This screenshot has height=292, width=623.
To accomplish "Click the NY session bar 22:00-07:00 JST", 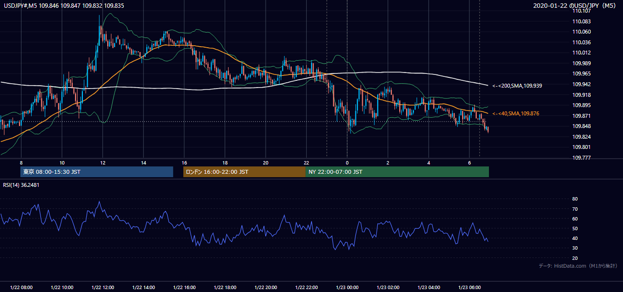I will [x=397, y=172].
